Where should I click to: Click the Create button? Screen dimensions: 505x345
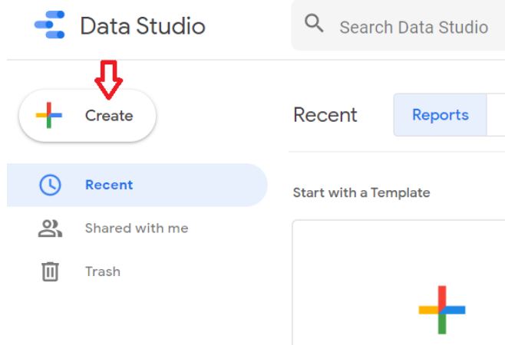87,116
